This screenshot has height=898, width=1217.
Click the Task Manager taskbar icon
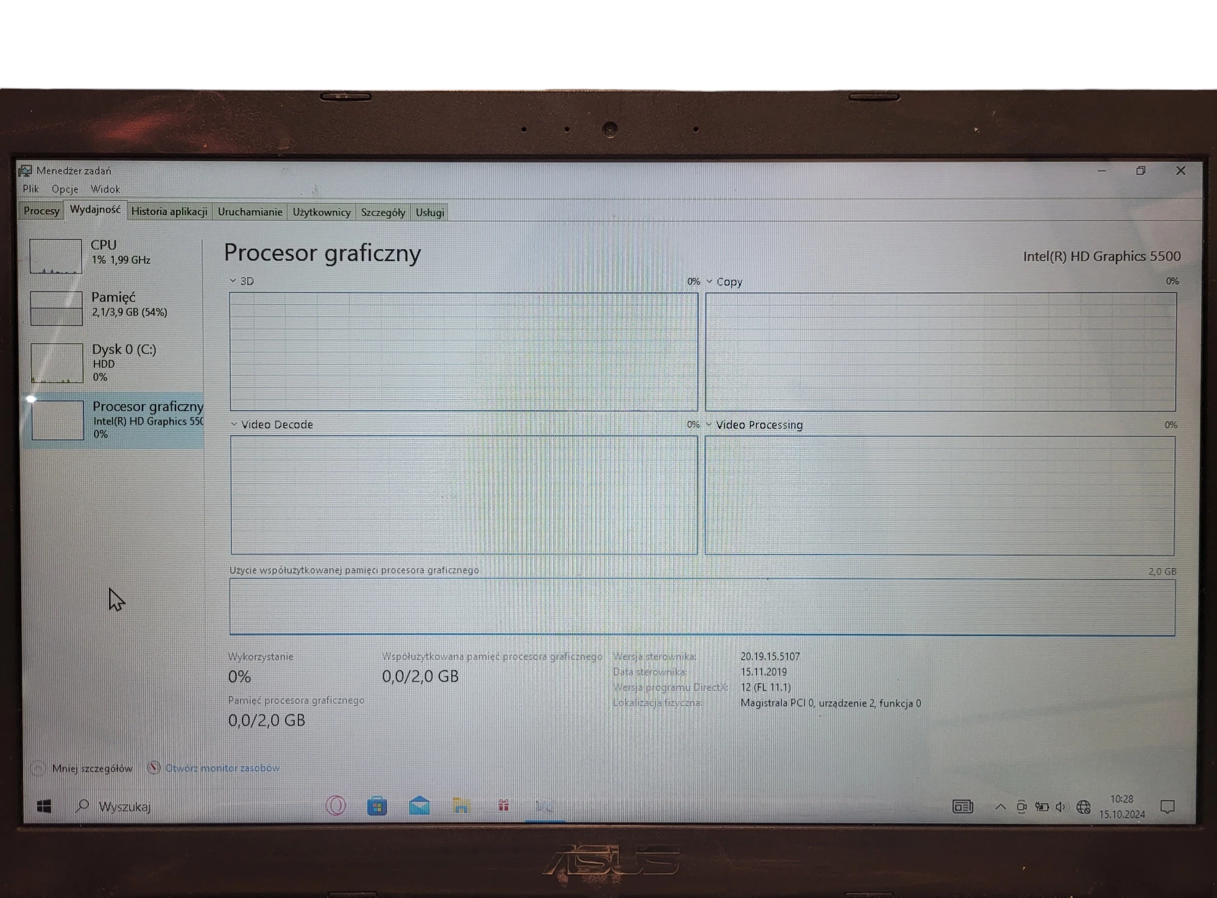[x=545, y=807]
